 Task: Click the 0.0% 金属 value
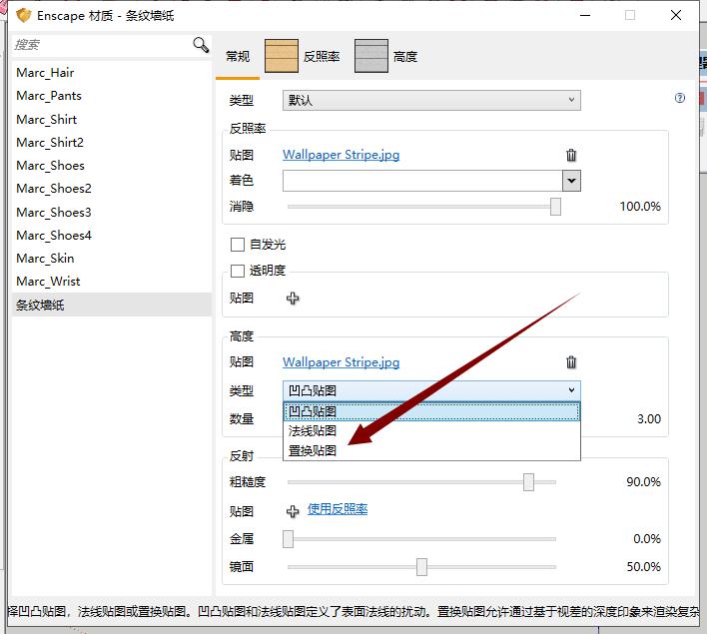tap(646, 539)
